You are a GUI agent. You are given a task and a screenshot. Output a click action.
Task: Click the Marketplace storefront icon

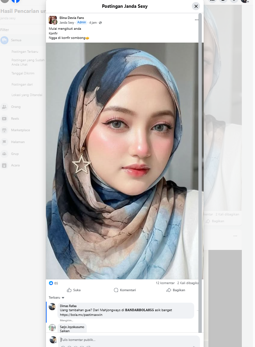4,130
